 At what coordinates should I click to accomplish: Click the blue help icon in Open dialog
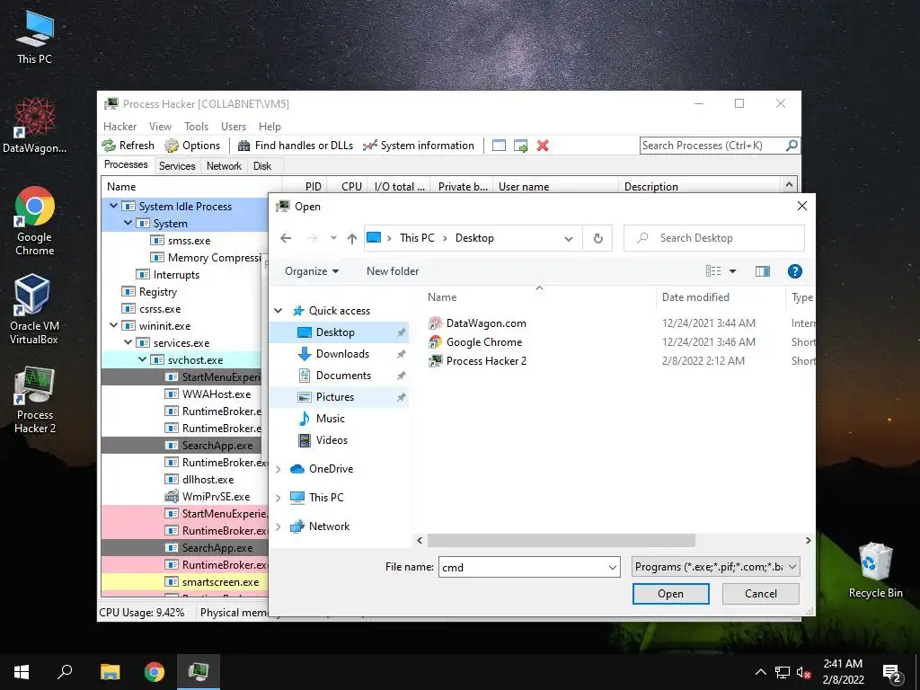[795, 271]
